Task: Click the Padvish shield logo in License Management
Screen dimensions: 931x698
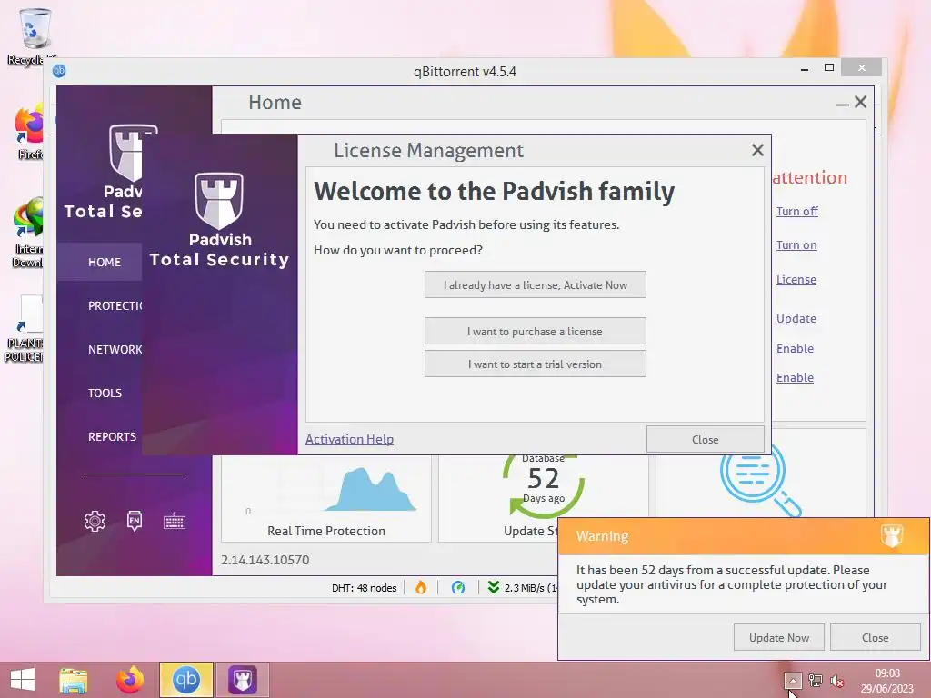Action: 219,201
